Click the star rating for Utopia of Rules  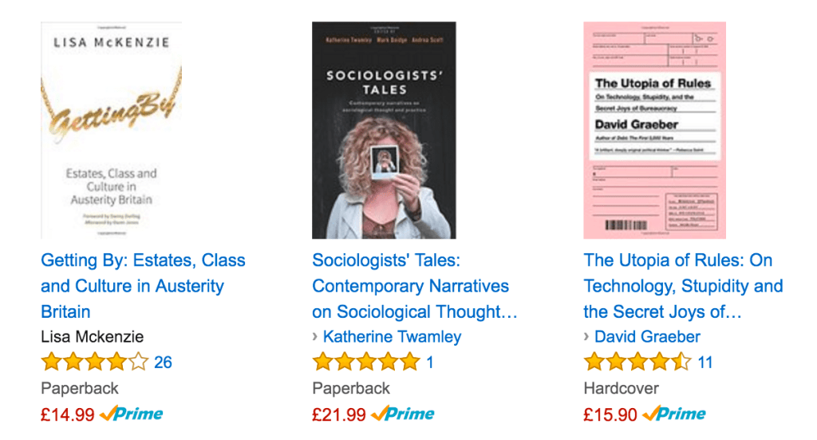coord(637,363)
